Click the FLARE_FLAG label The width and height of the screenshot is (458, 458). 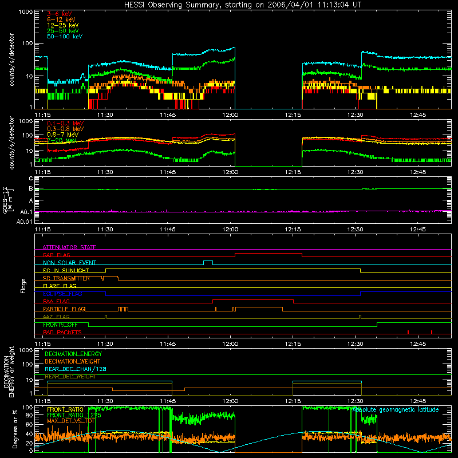[60, 286]
